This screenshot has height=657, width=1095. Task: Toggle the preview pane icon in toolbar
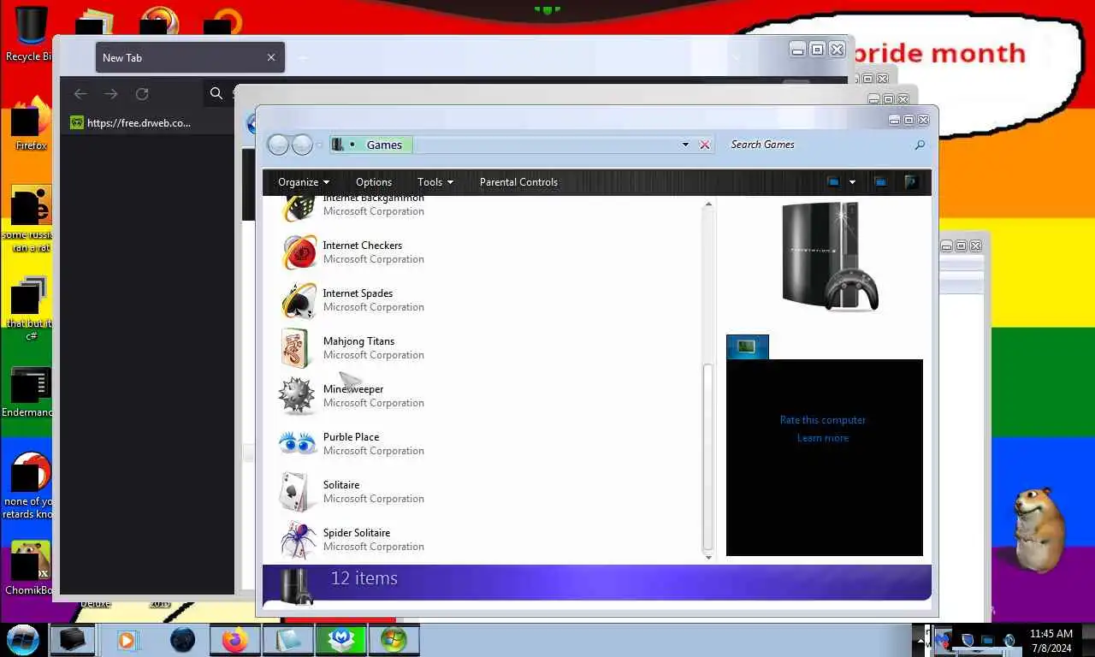click(880, 182)
